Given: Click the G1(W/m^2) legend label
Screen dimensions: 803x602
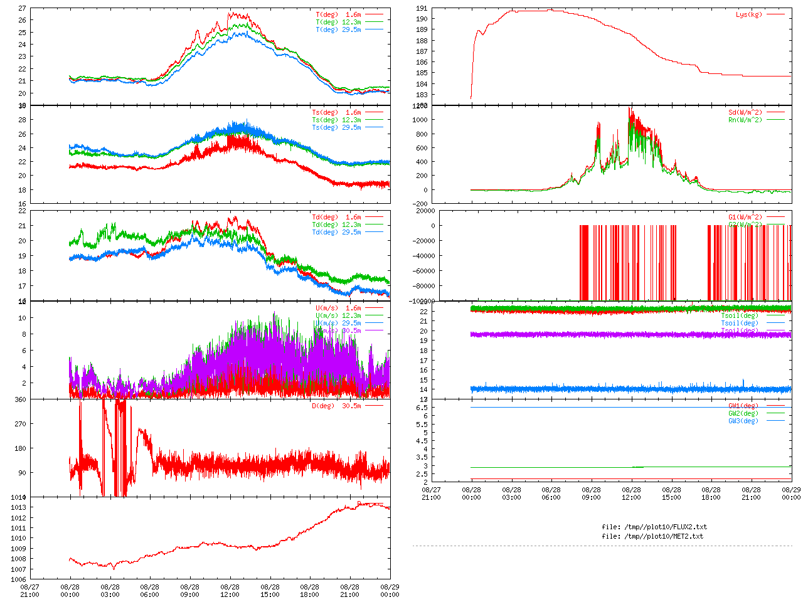Looking at the screenshot, I should [x=745, y=217].
